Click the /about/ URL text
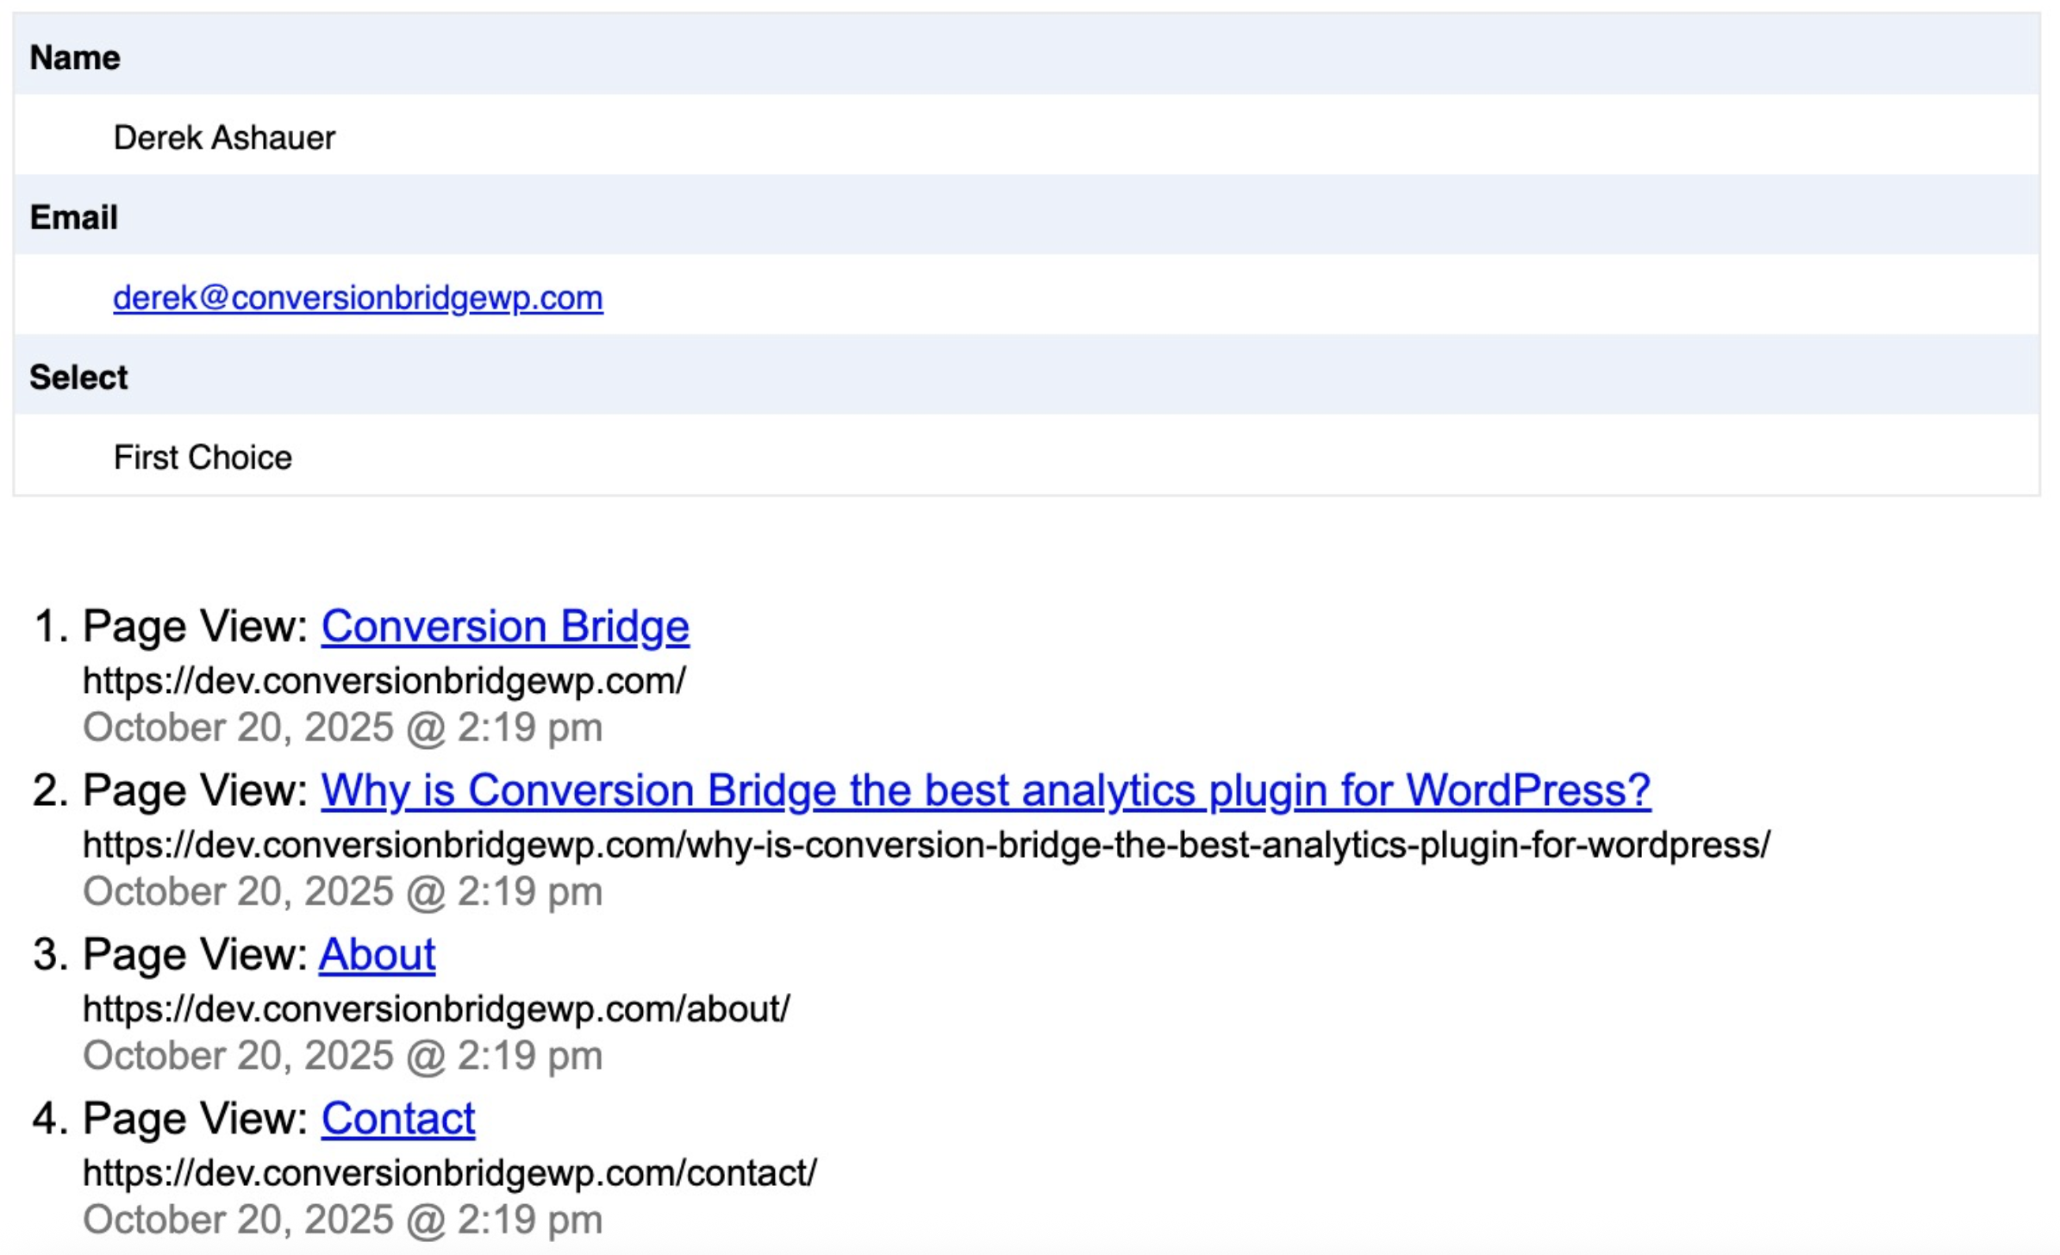The image size is (2060, 1255). [x=436, y=1009]
